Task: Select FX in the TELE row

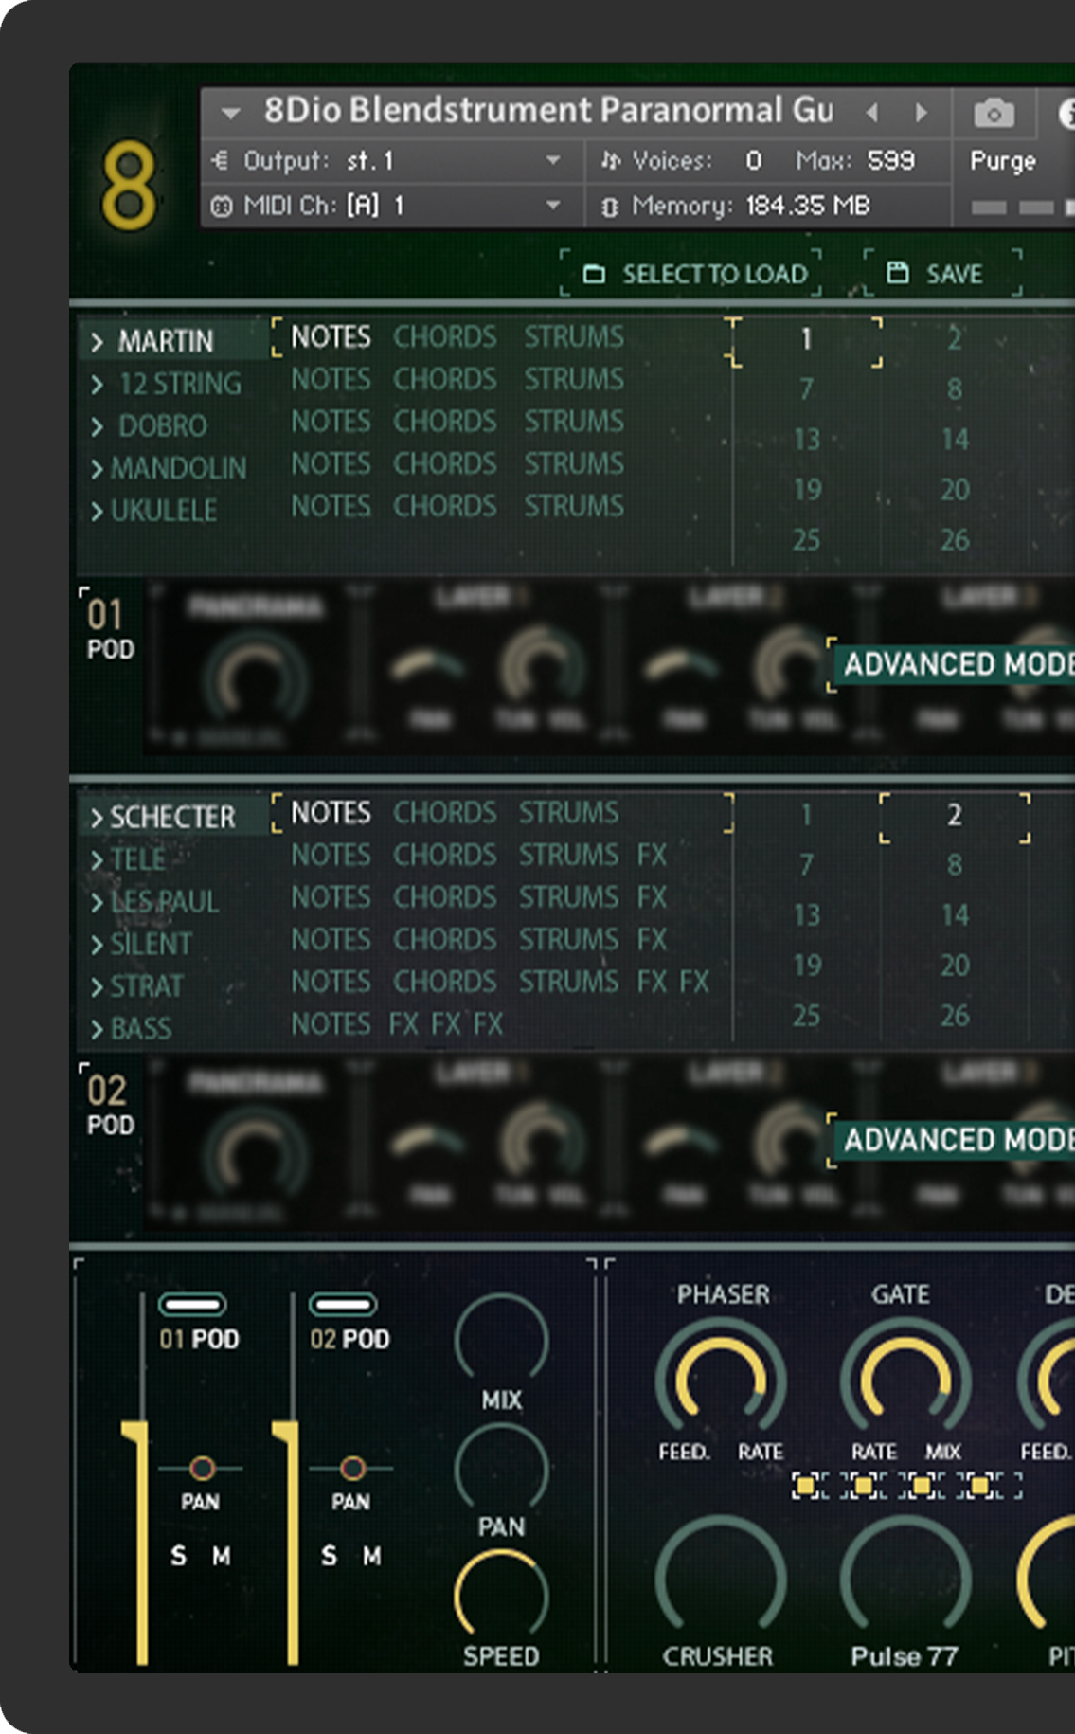Action: point(652,855)
